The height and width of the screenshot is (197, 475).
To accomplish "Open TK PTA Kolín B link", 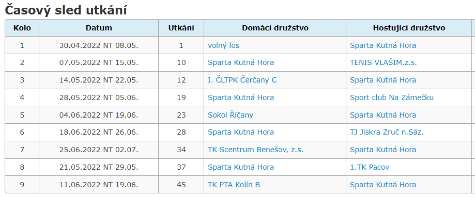I will click(234, 185).
